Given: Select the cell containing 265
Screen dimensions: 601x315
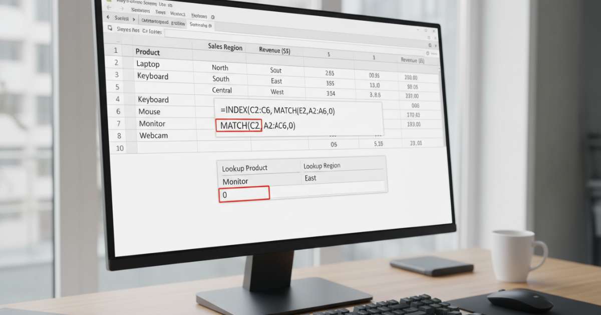Looking at the screenshot, I should pos(330,73).
